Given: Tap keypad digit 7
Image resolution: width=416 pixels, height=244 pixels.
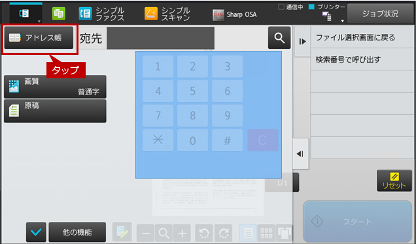Looking at the screenshot, I should 158,115.
